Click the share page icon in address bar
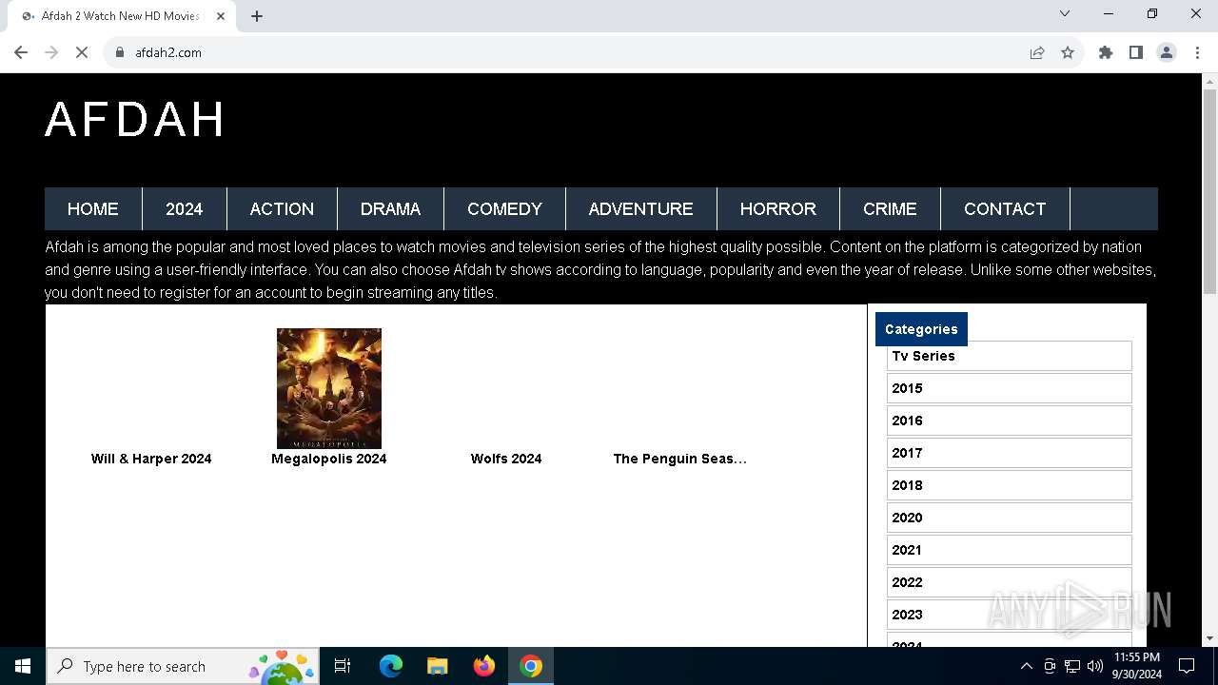 click(1037, 52)
